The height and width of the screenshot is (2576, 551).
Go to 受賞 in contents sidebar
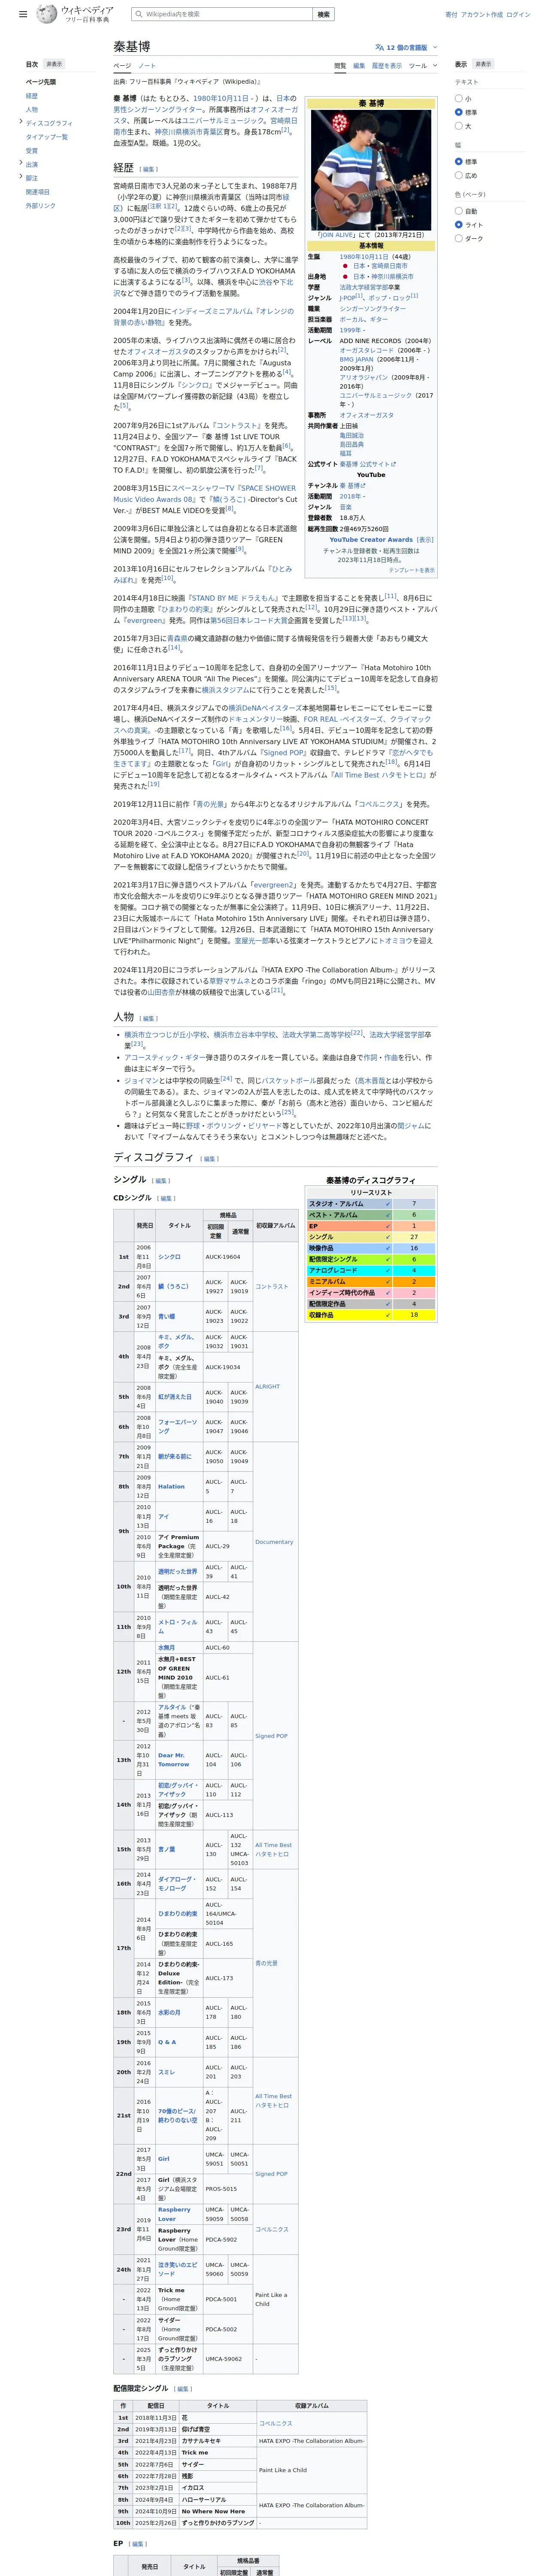click(32, 151)
